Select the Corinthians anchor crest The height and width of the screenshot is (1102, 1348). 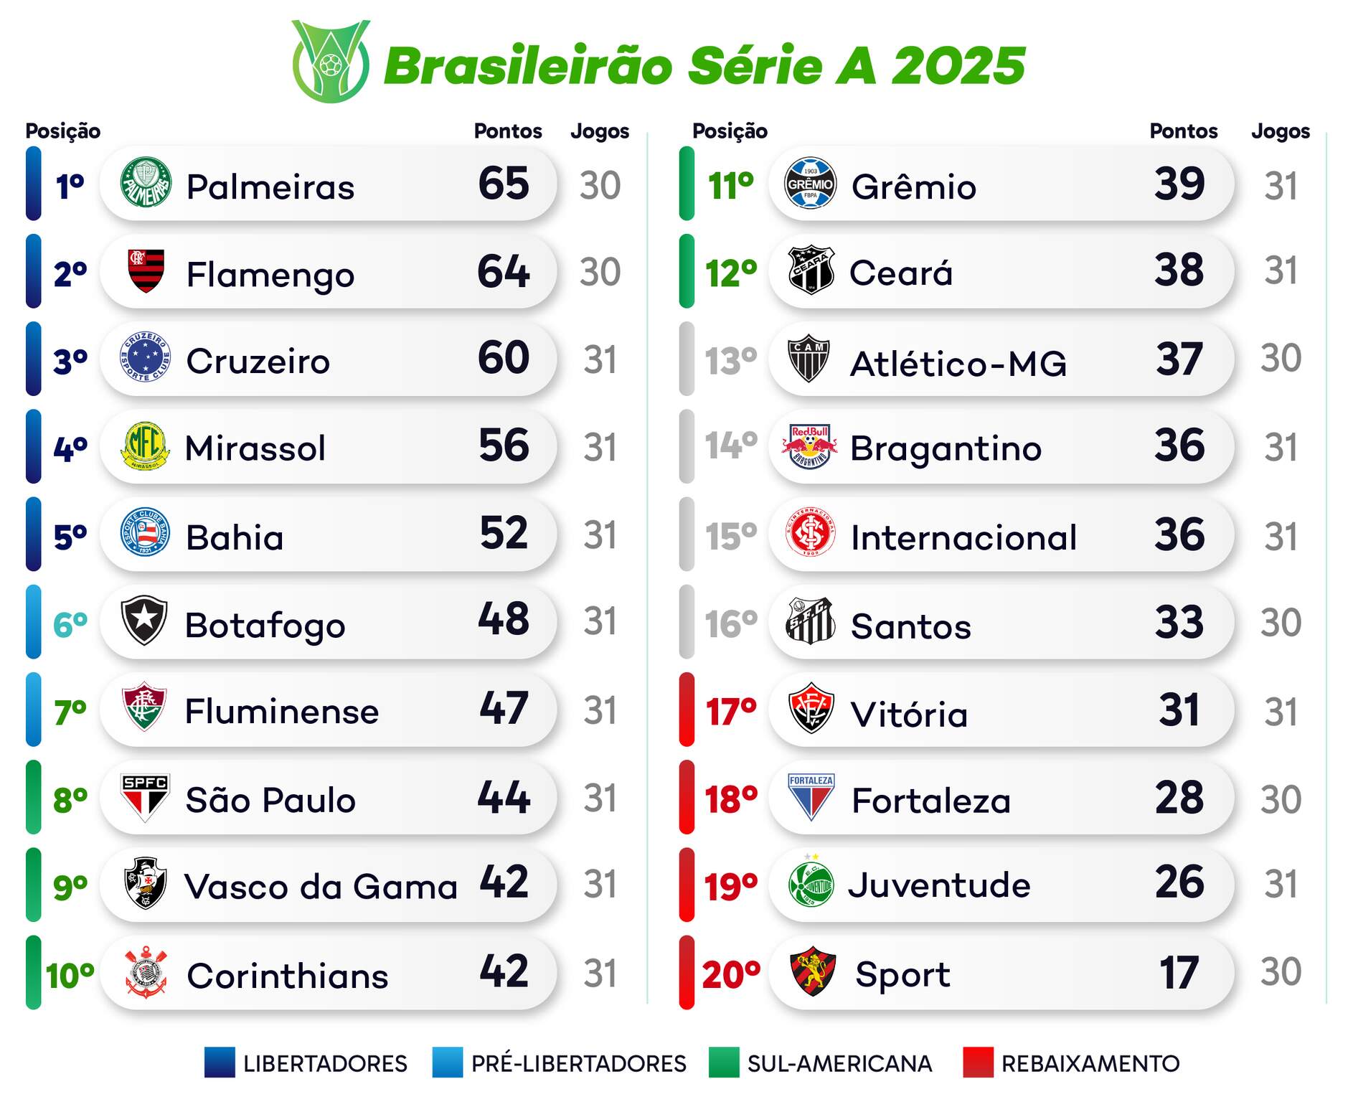[x=146, y=972]
